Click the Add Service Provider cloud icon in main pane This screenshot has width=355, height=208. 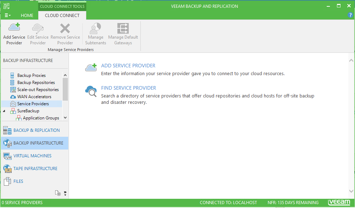pos(91,67)
